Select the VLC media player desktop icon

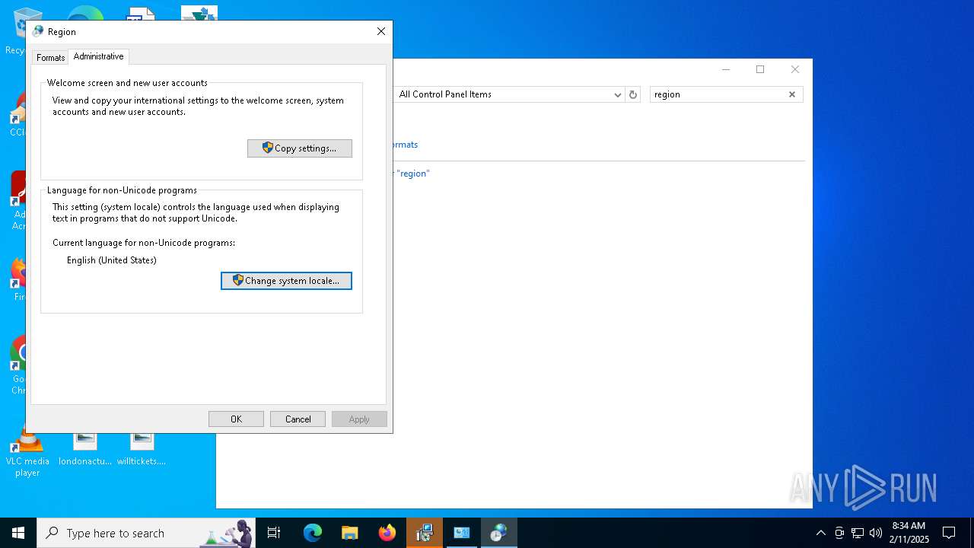(x=27, y=451)
